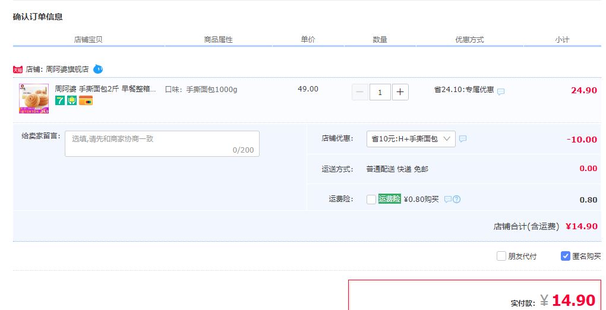Click the 店铺宝贝 column header
The image size is (606, 310).
click(88, 39)
